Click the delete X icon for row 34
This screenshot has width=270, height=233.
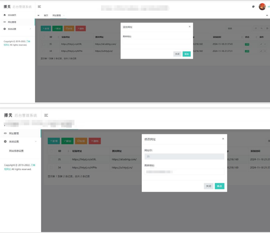tap(265, 51)
